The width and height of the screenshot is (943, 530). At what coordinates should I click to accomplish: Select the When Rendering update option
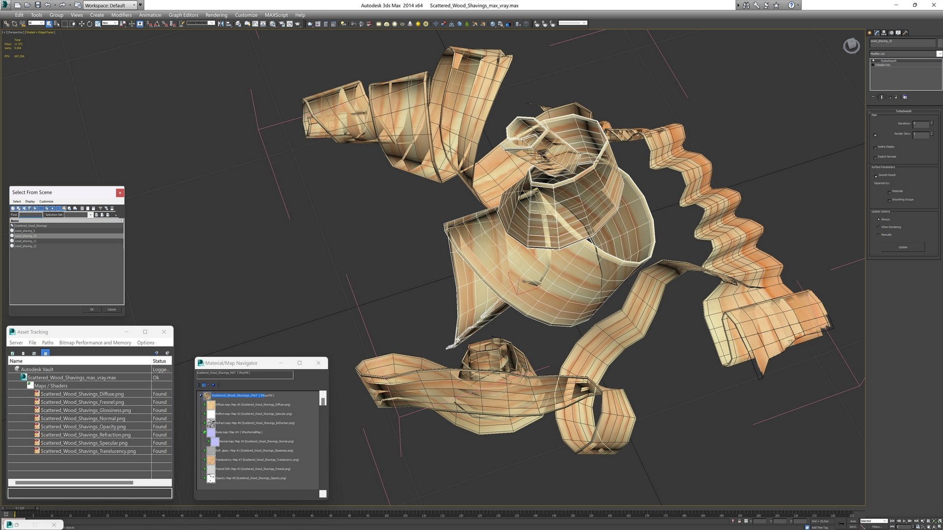(x=879, y=227)
